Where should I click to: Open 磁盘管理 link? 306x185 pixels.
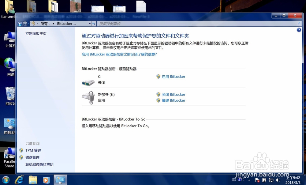click(32, 157)
